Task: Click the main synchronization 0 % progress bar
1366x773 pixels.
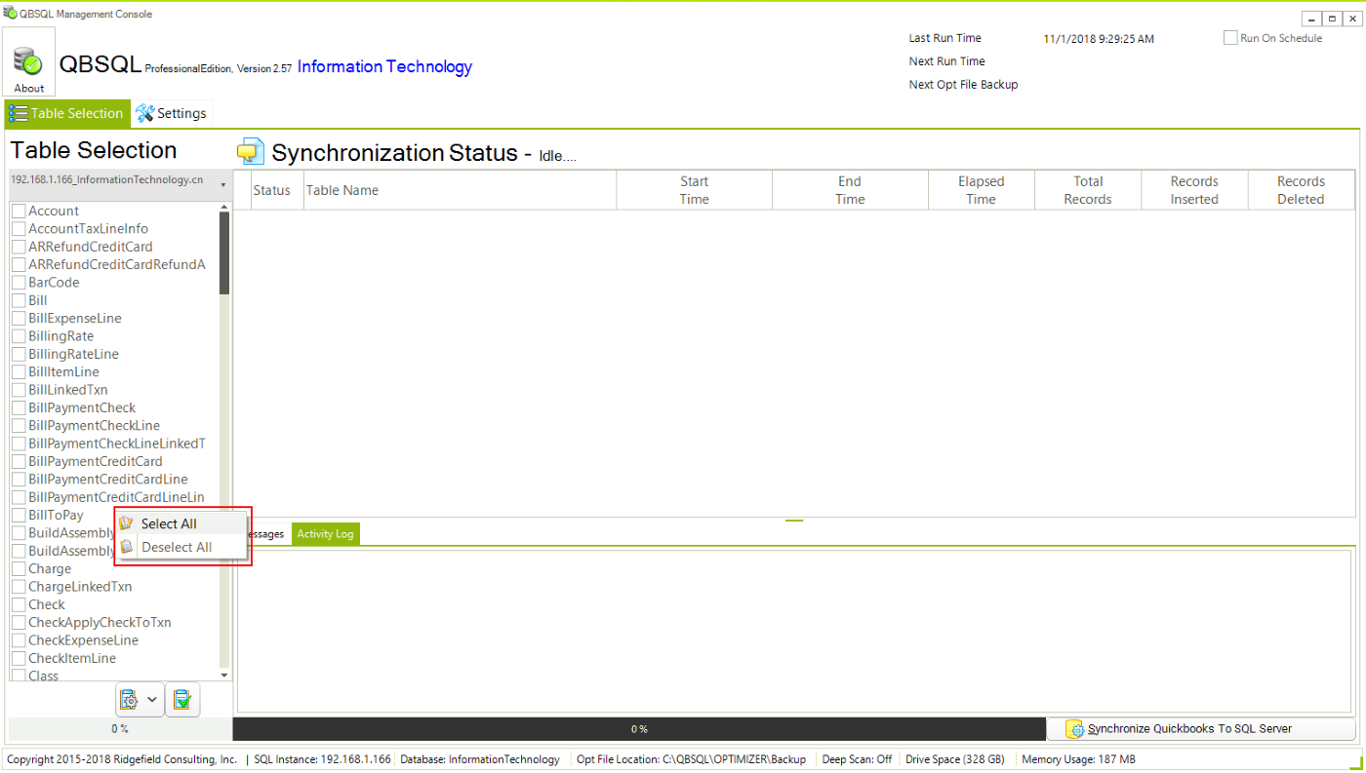Action: point(639,729)
